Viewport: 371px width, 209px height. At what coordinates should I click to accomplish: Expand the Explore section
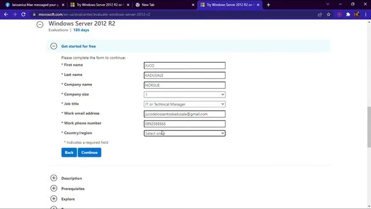pos(54,199)
